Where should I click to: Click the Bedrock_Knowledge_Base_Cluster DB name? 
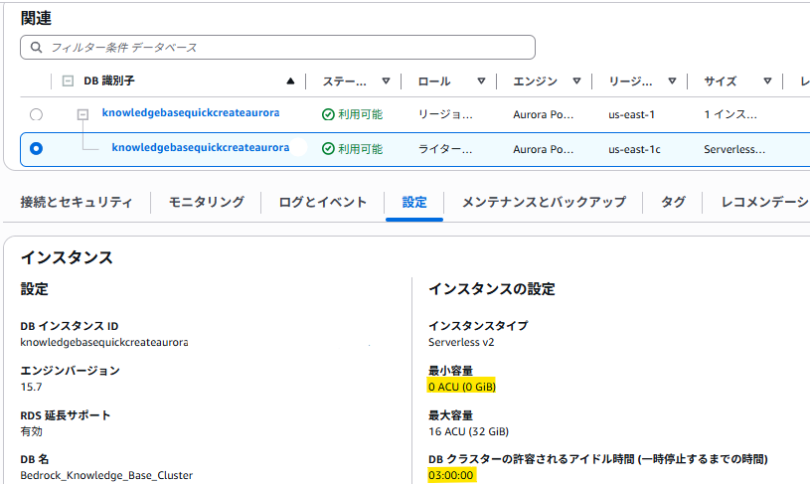pyautogui.click(x=106, y=475)
